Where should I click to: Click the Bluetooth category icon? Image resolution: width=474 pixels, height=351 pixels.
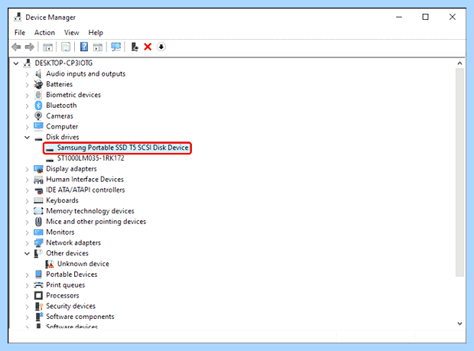click(38, 106)
